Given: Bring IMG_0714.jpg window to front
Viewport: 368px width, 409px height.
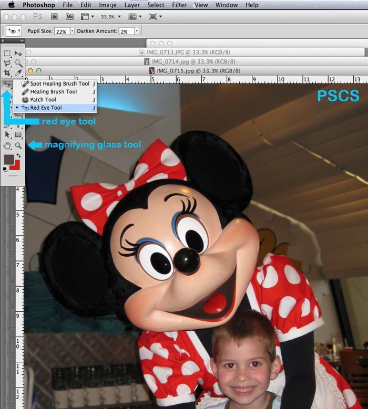Looking at the screenshot, I should [193, 61].
